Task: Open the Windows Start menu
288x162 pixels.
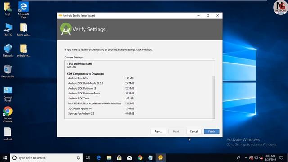Action: click(x=5, y=158)
